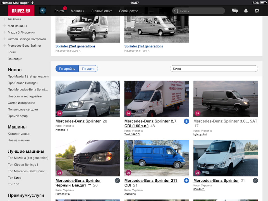This screenshot has width=268, height=201.
Task: Open user Porhen2107 profile
Action: tap(63, 194)
